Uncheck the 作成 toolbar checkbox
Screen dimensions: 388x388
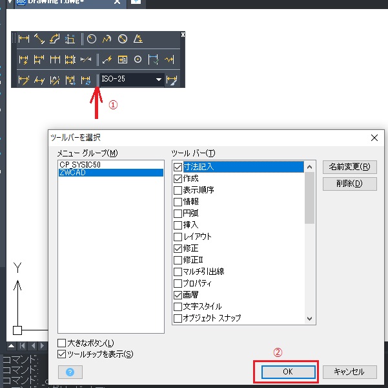click(x=178, y=178)
